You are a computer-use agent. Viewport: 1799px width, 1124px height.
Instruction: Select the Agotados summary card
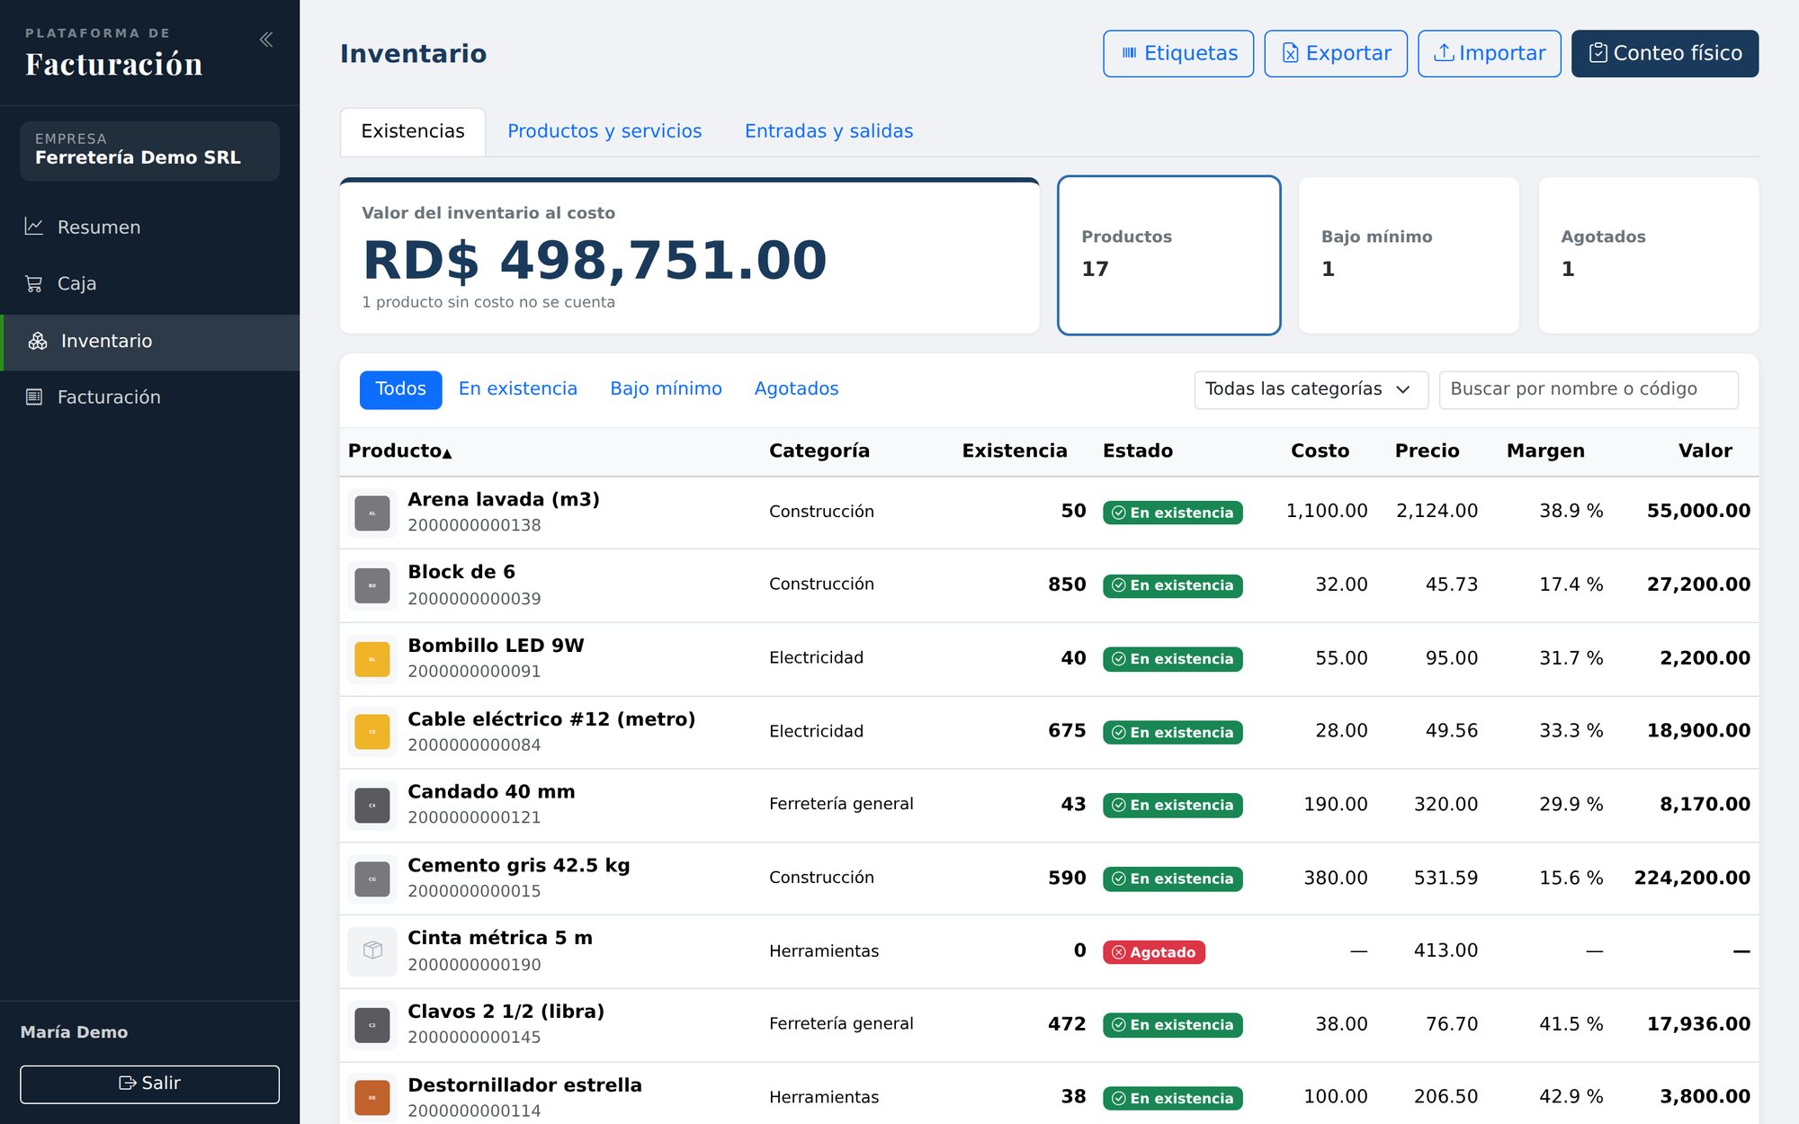1648,255
